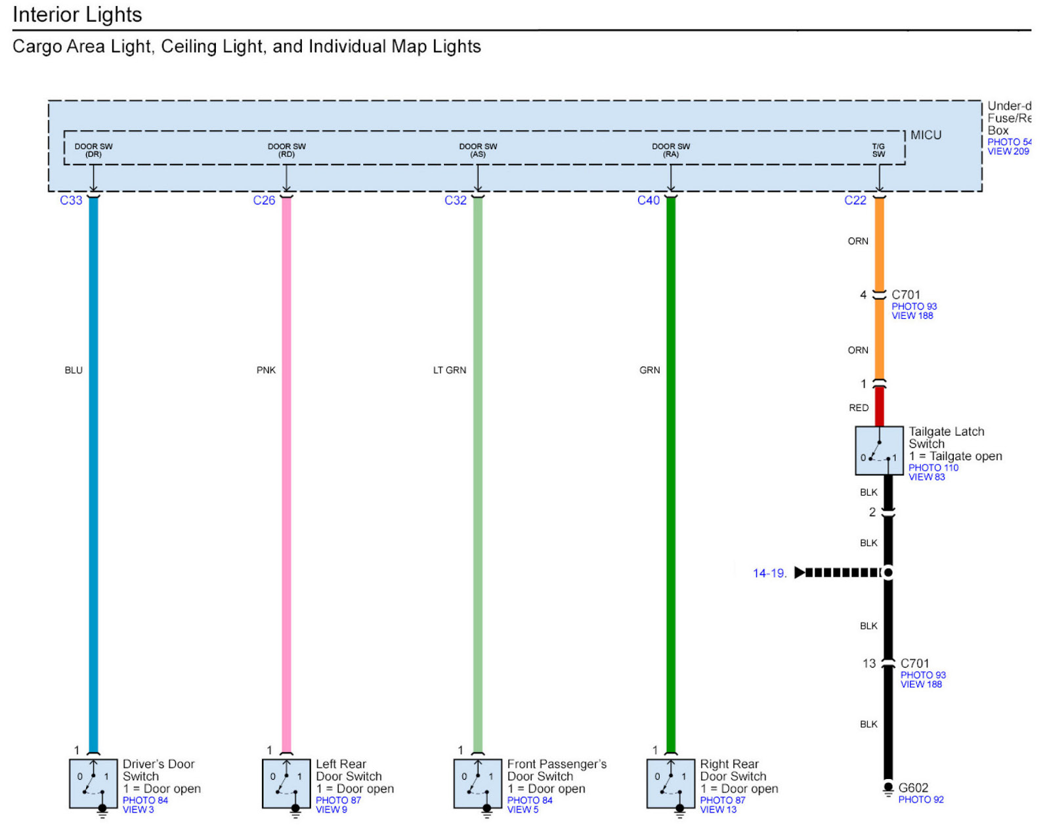Open the C32 connector link

[456, 201]
